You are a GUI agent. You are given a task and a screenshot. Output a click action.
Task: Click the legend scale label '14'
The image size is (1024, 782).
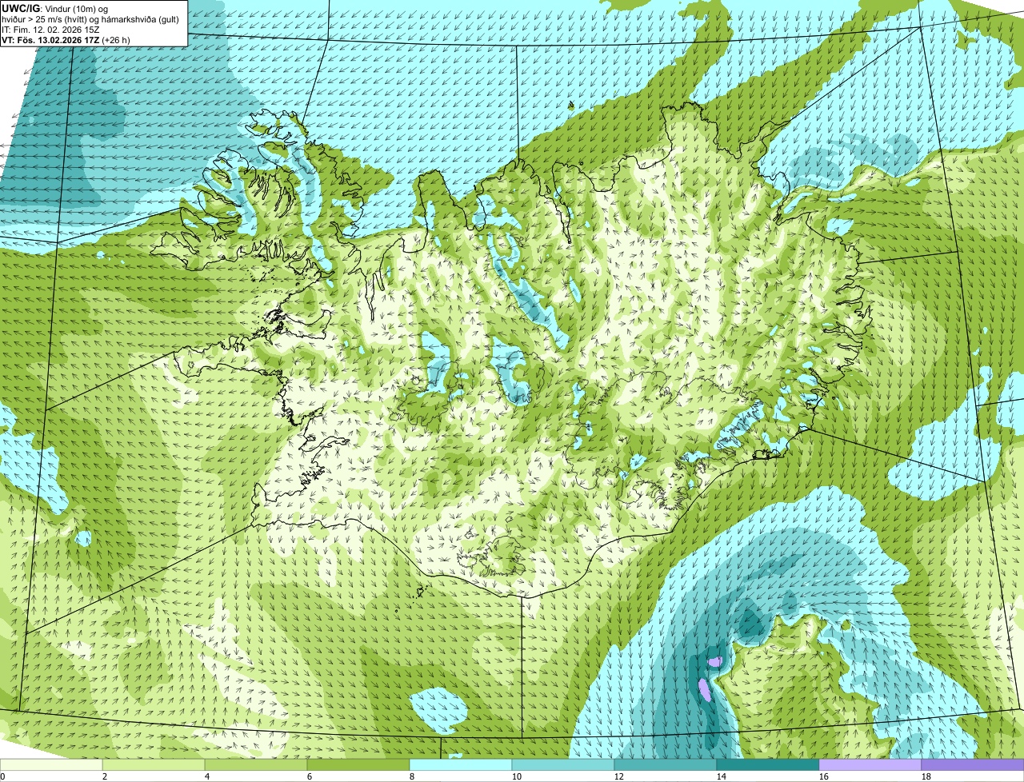[722, 776]
